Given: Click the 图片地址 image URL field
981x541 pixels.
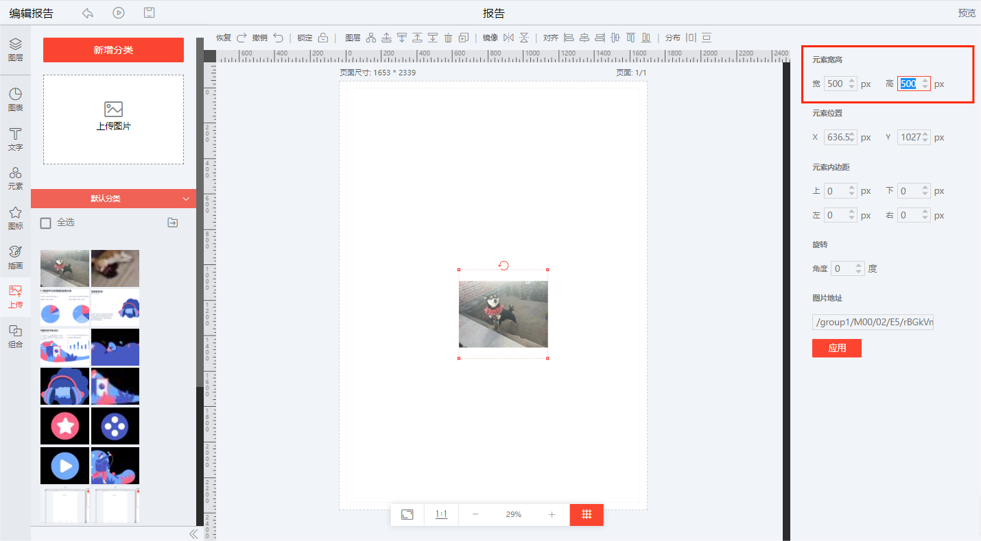Looking at the screenshot, I should 873,323.
